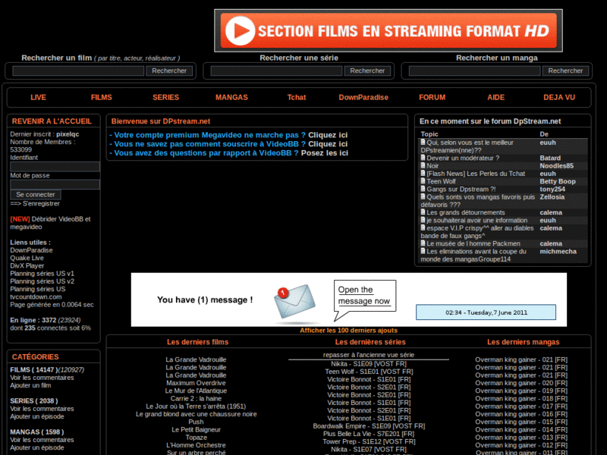Click topic icon beside 'Teen Wolf' forum topic

(423, 180)
